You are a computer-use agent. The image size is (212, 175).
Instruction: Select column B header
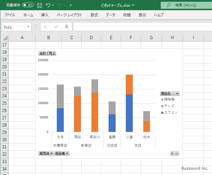click(49, 38)
